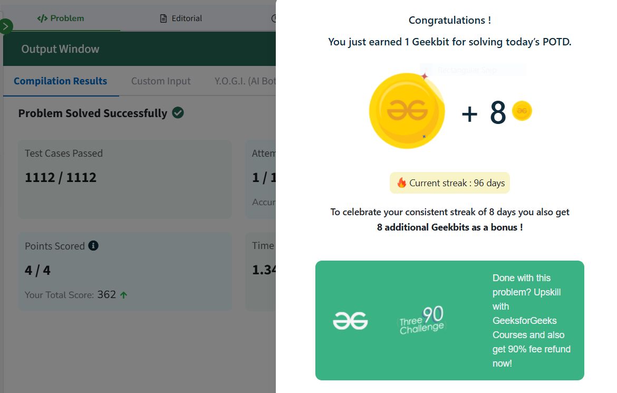The height and width of the screenshot is (393, 617).
Task: Click the Editorial document icon
Action: pos(163,18)
